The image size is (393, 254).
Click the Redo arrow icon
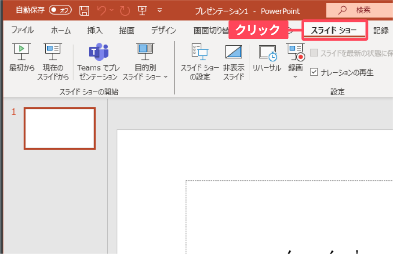125,11
